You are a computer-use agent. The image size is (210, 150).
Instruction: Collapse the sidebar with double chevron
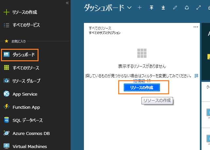click(67, 3)
